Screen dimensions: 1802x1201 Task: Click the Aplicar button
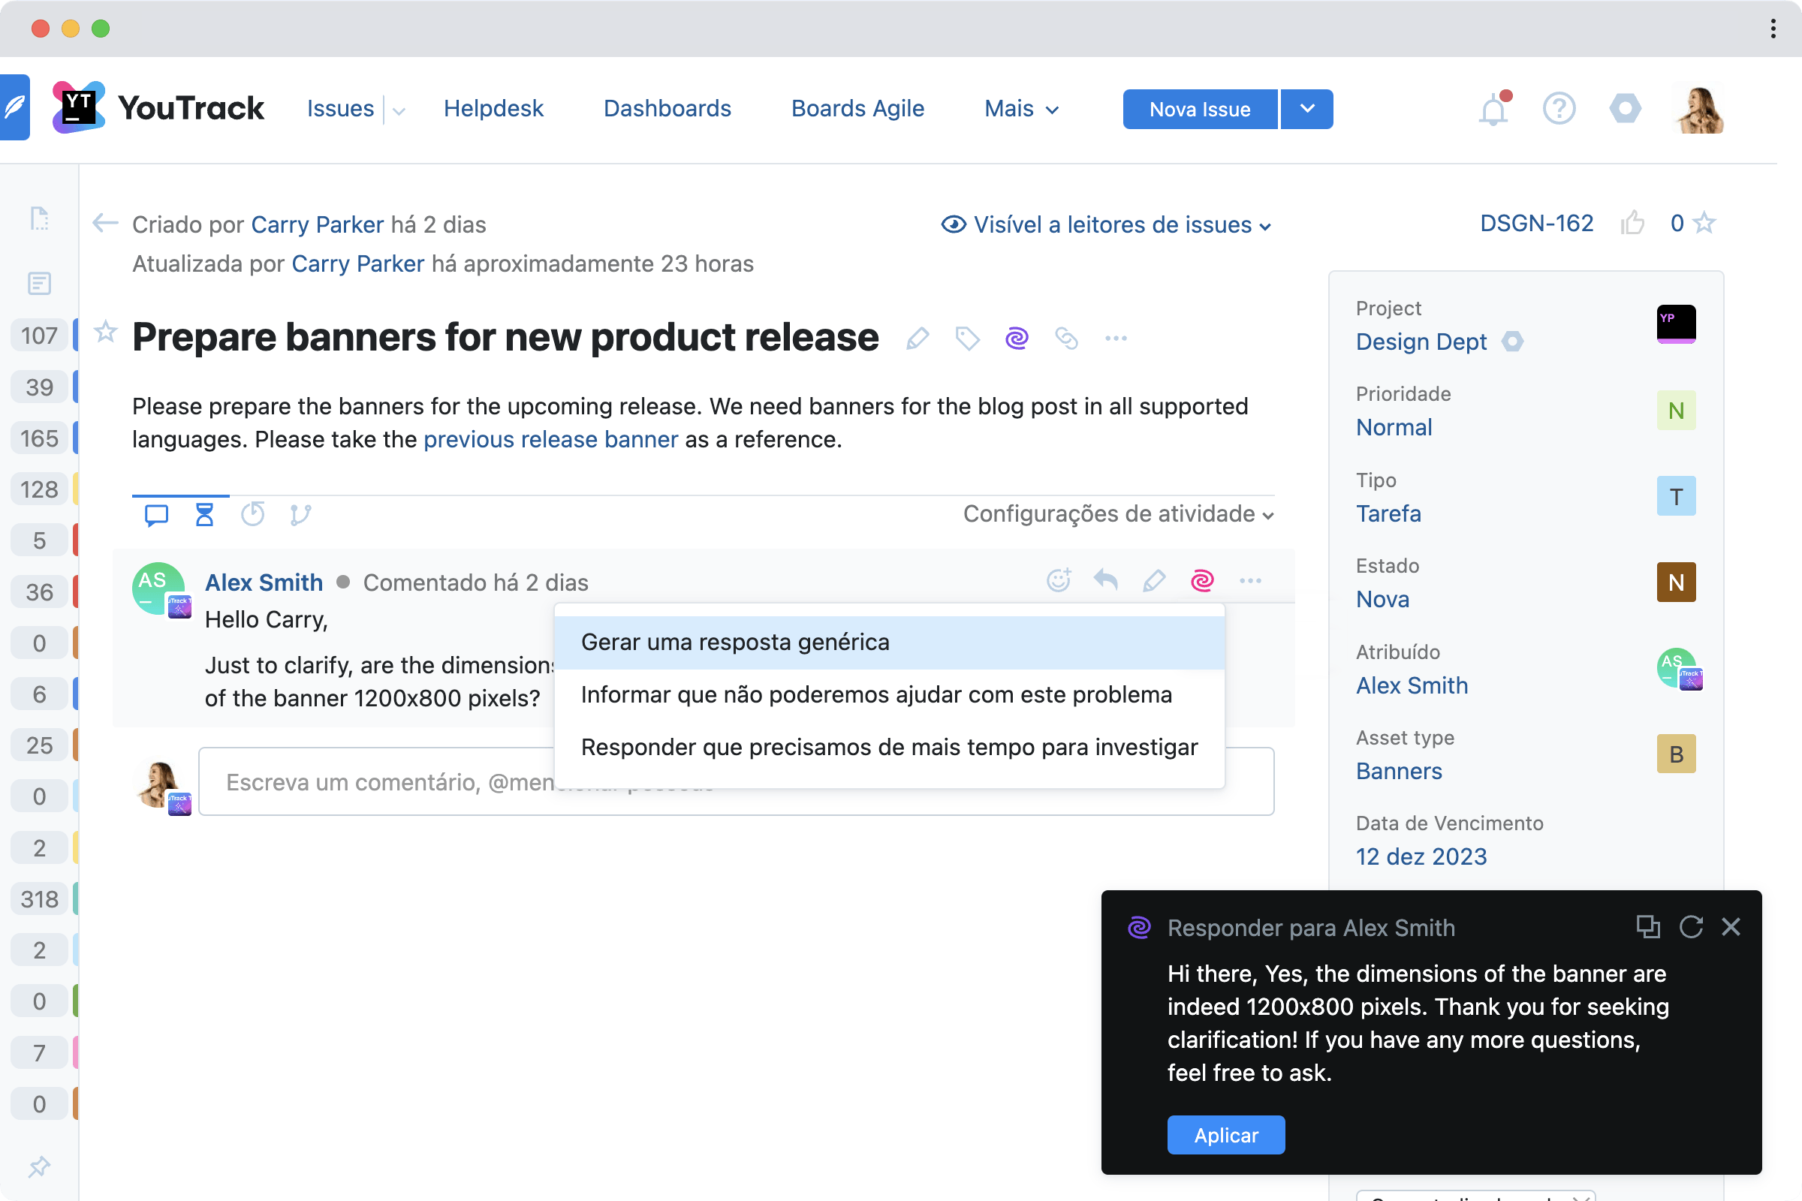(x=1225, y=1134)
